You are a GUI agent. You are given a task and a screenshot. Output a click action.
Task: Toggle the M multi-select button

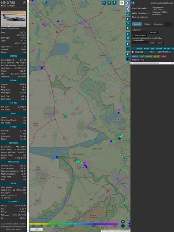(128, 39)
